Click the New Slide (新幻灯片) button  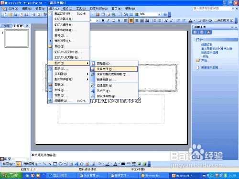[224, 21]
